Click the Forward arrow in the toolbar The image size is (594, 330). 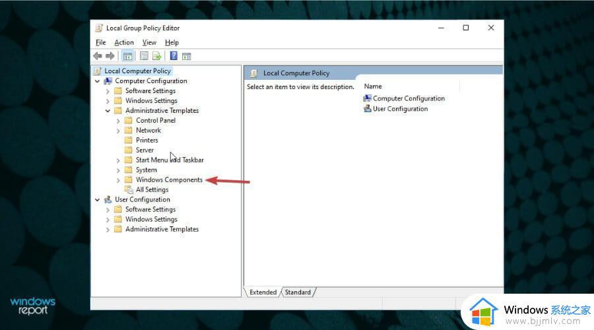coord(110,56)
